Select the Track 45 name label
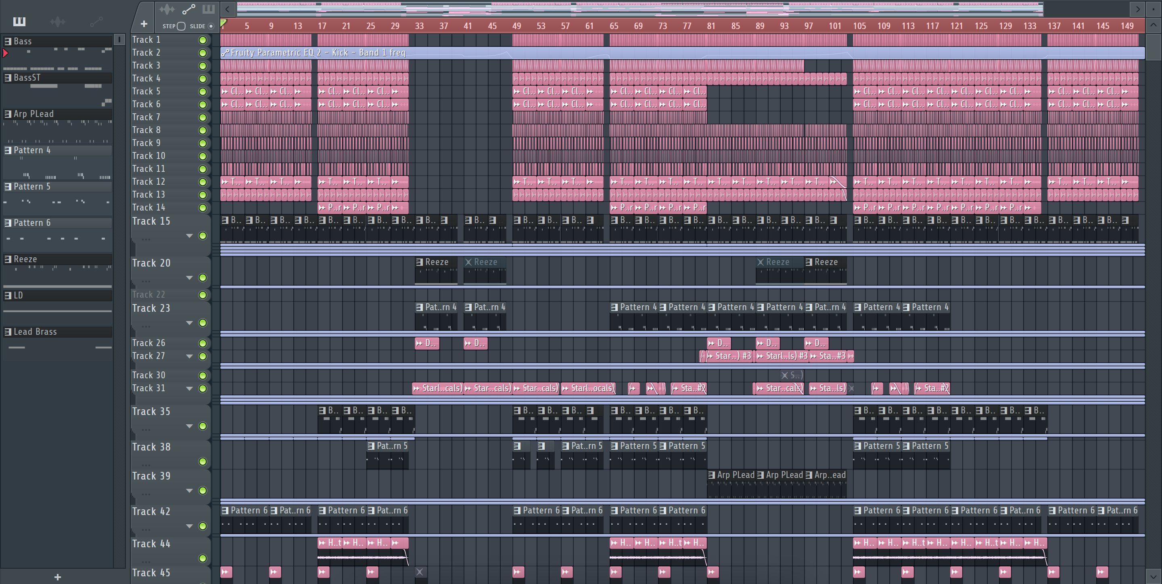 151,573
